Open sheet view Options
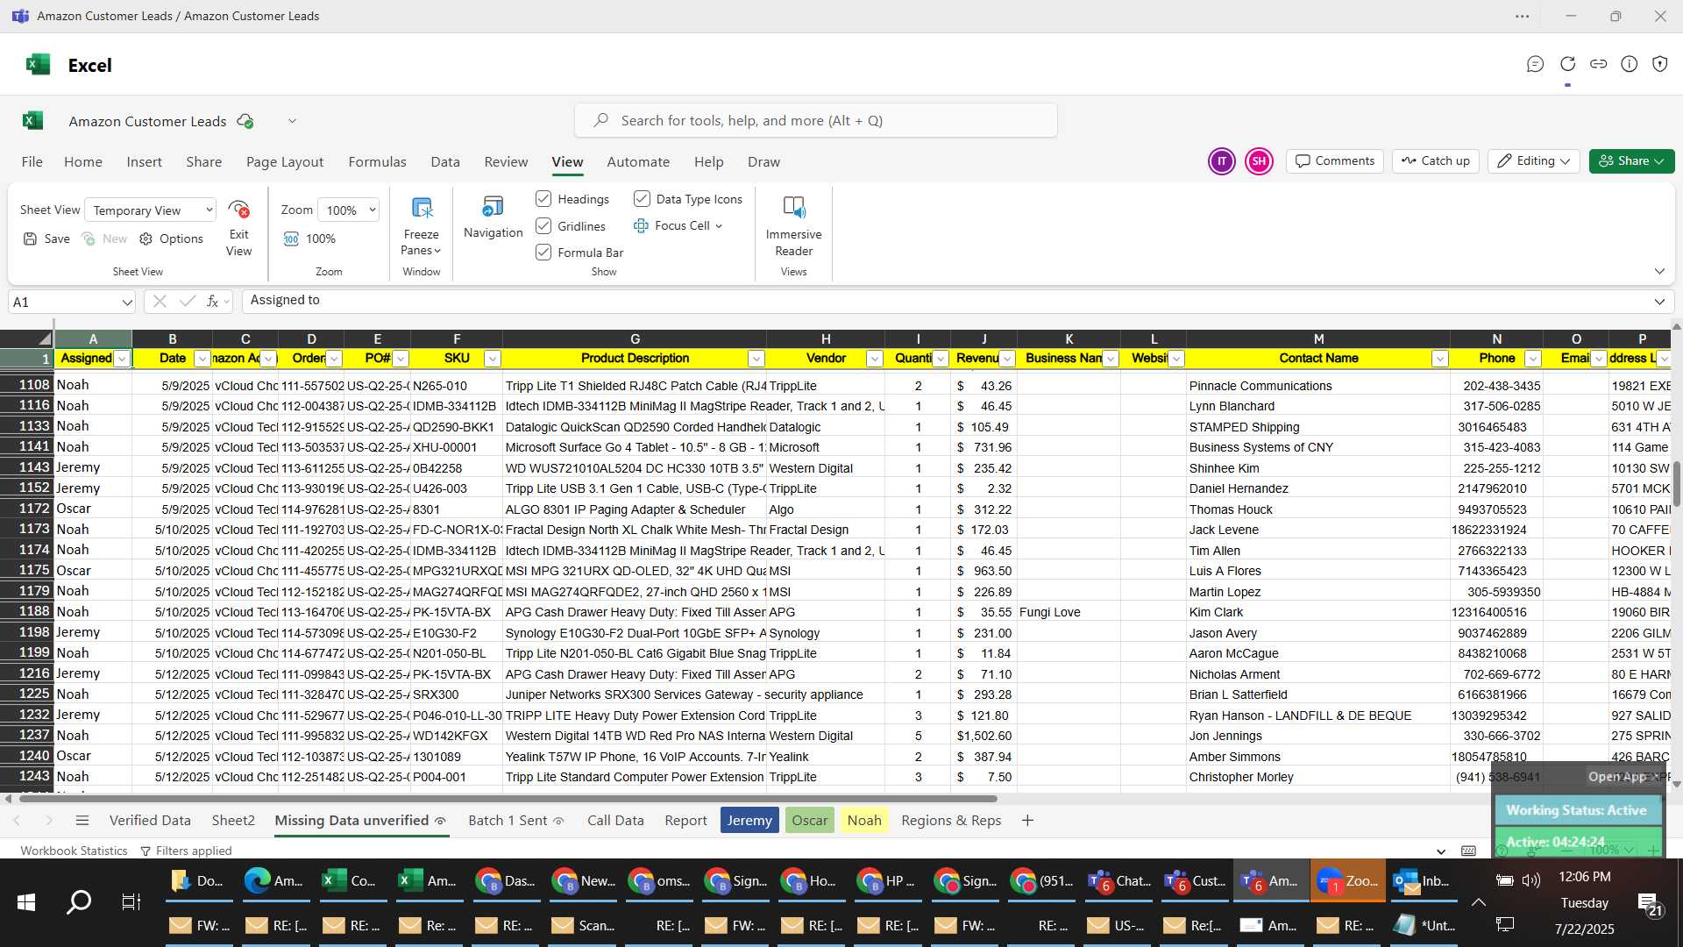Screen dimensions: 1683x947 click(x=172, y=239)
